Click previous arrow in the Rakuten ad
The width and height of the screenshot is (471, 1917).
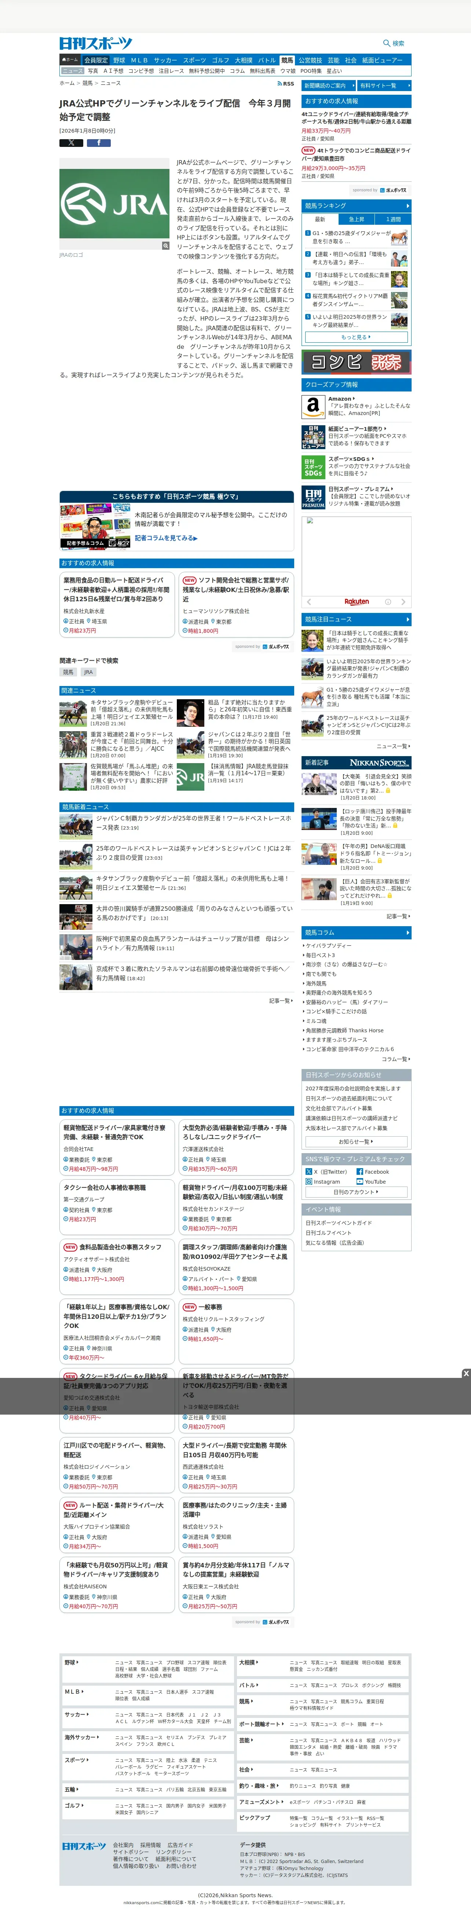click(309, 601)
